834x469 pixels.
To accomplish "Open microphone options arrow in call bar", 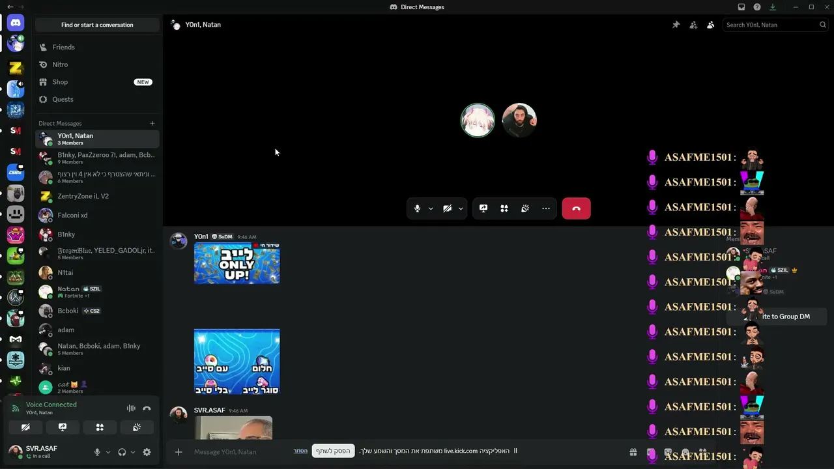I will 431,208.
